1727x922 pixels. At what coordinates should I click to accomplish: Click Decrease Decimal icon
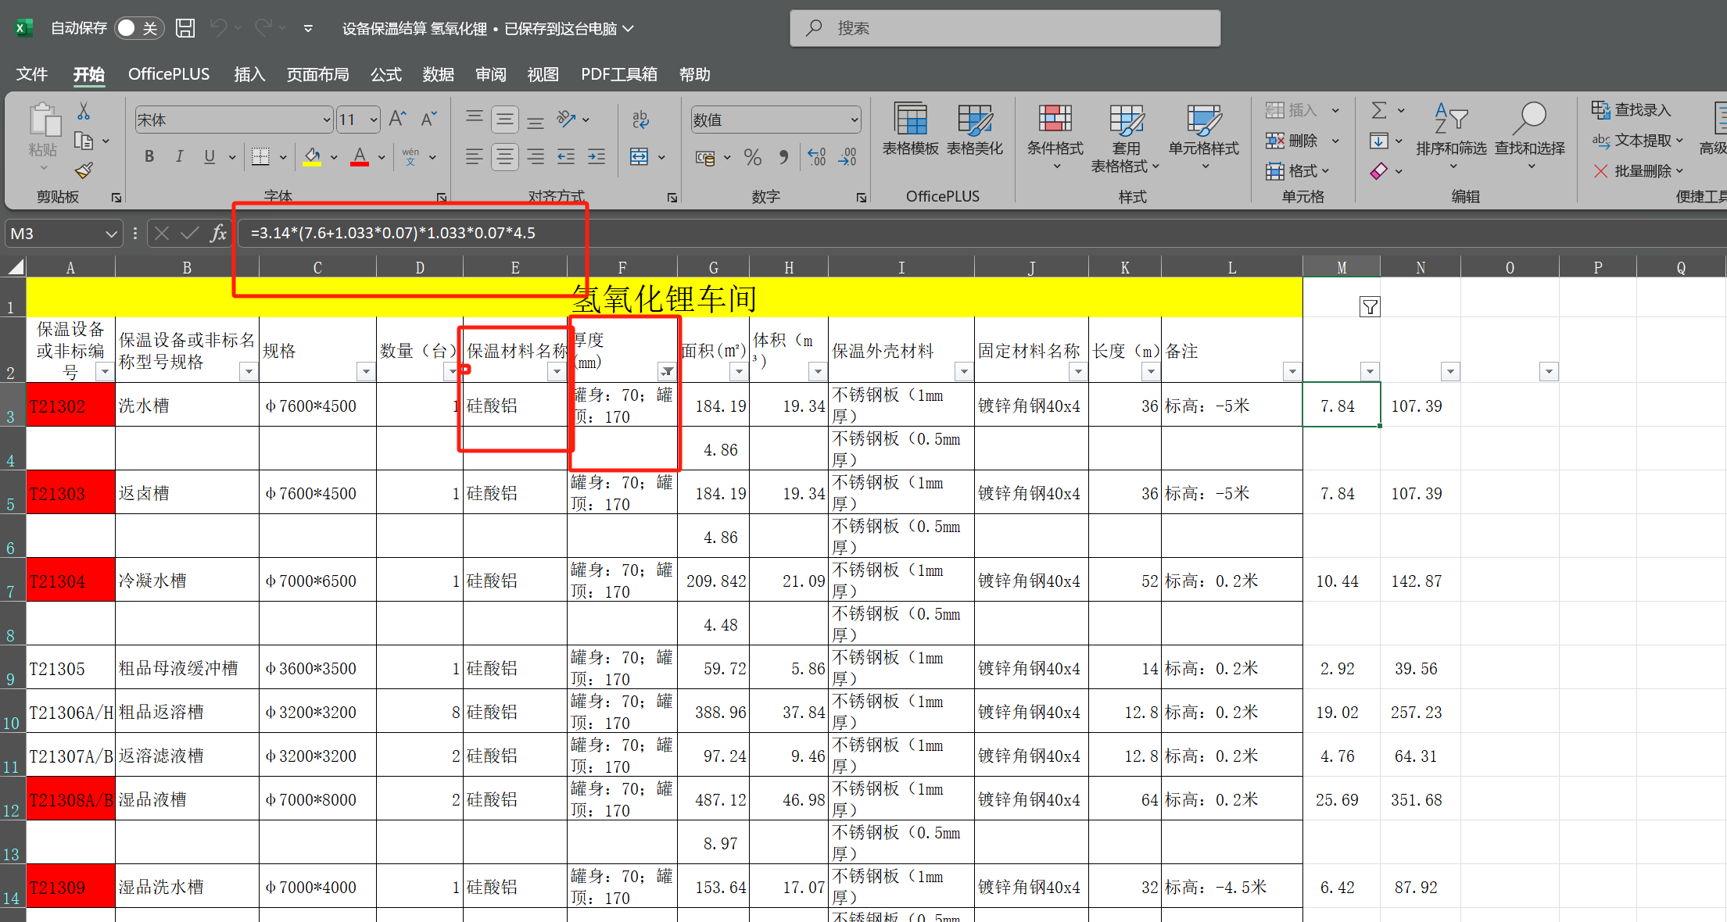[847, 157]
